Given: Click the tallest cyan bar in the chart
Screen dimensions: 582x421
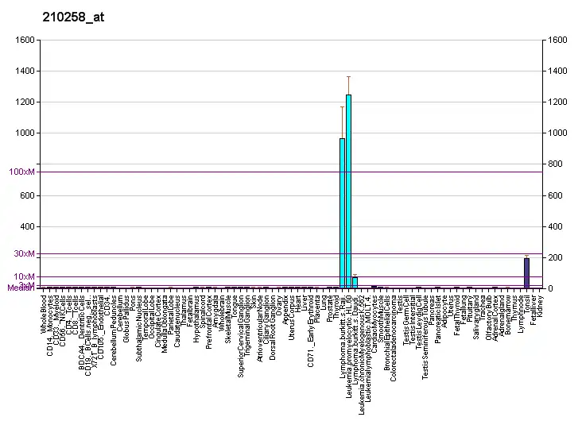Looking at the screenshot, I should click(348, 191).
